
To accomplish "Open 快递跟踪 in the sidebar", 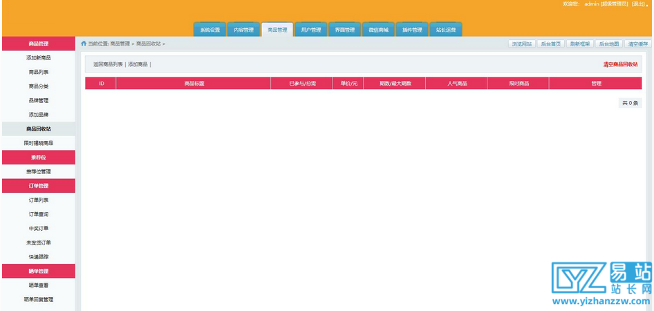I will (39, 257).
